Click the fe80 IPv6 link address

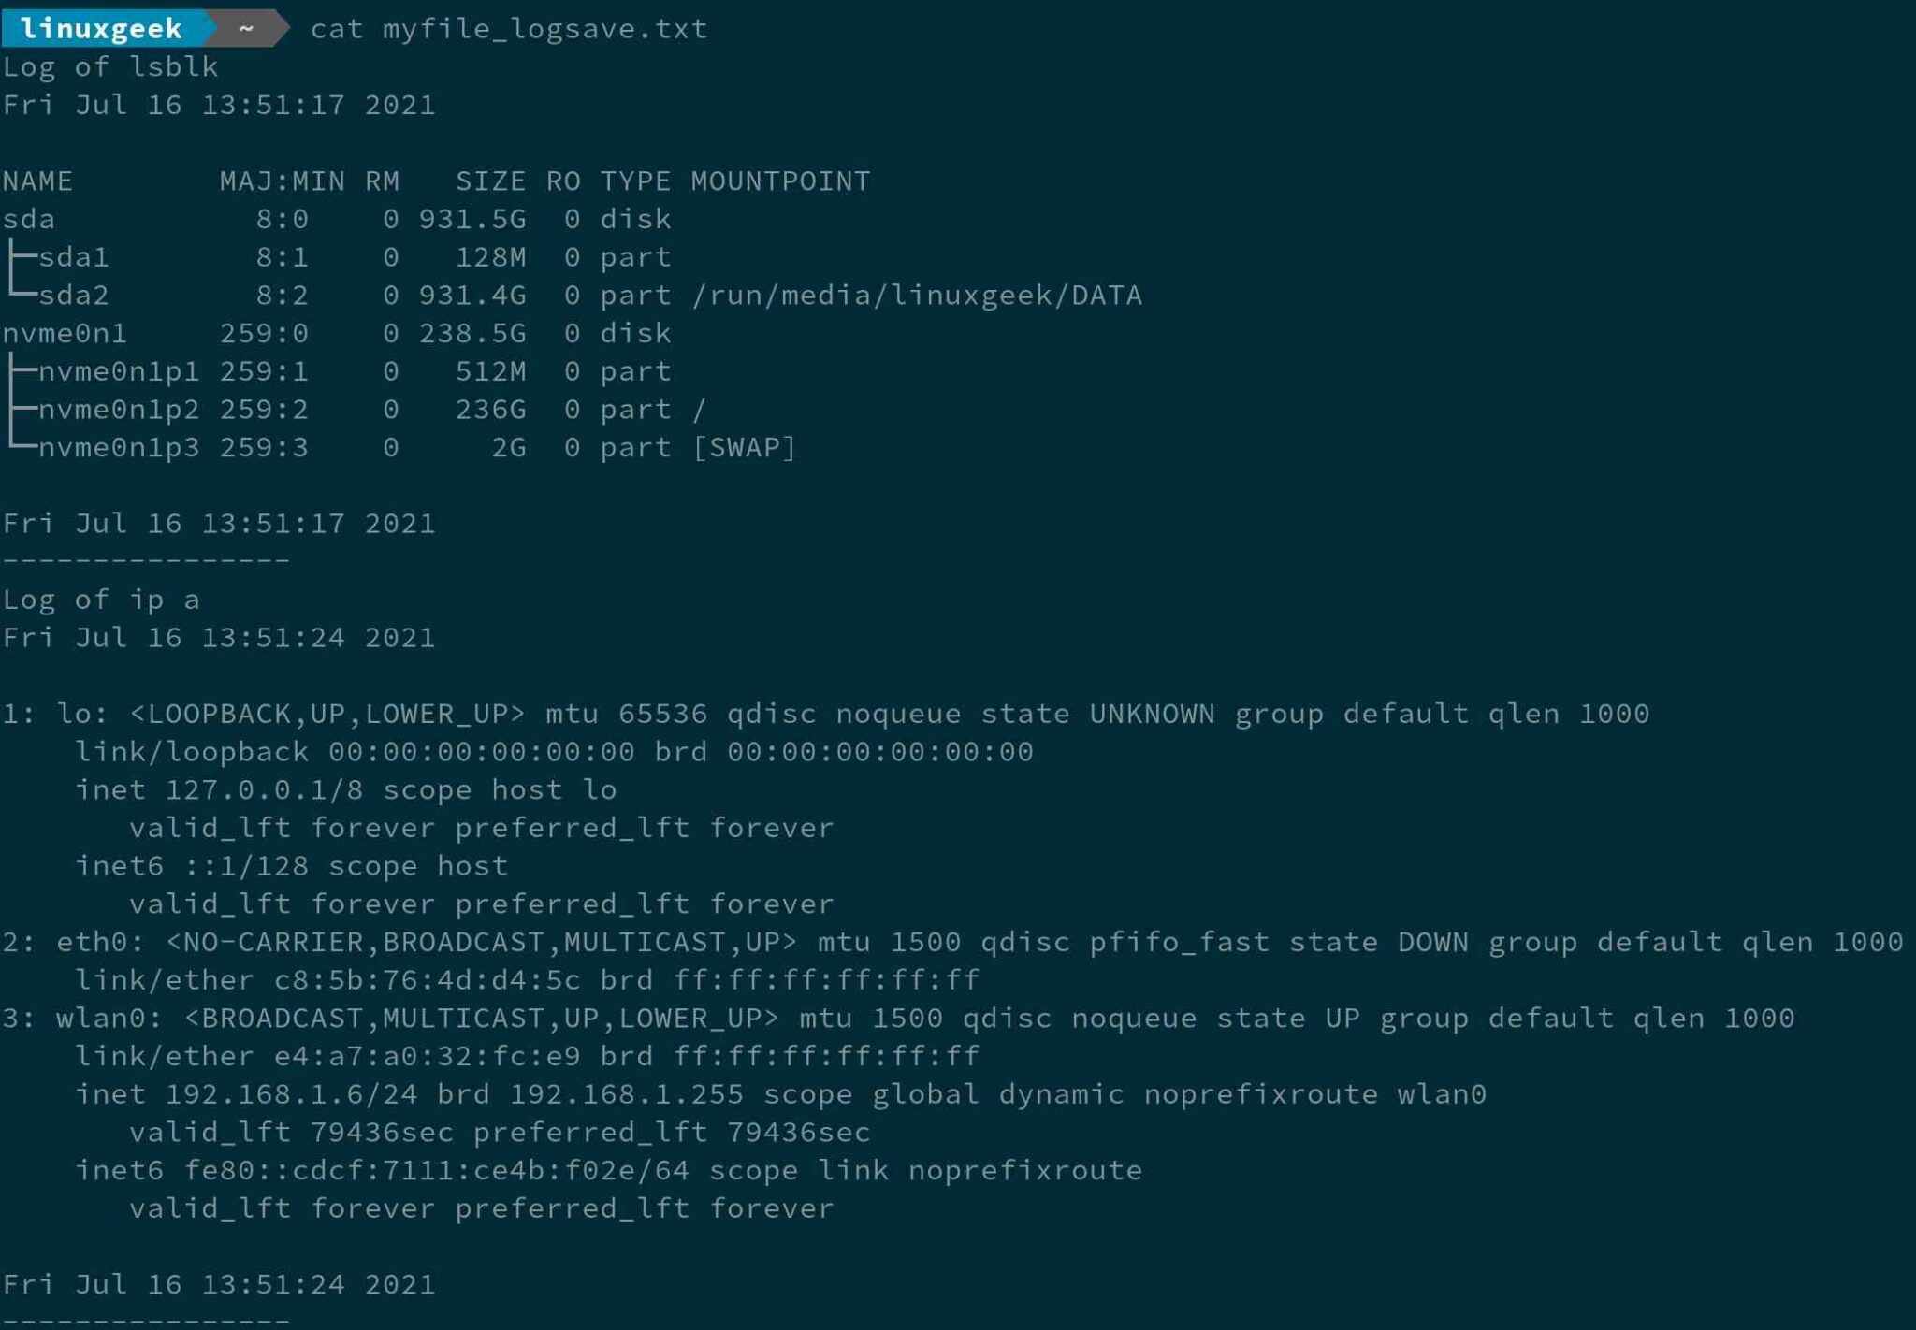436,1170
